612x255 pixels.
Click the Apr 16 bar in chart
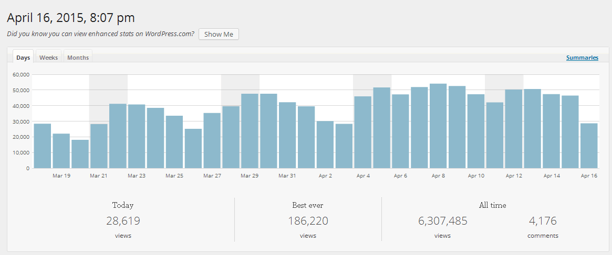click(x=589, y=146)
